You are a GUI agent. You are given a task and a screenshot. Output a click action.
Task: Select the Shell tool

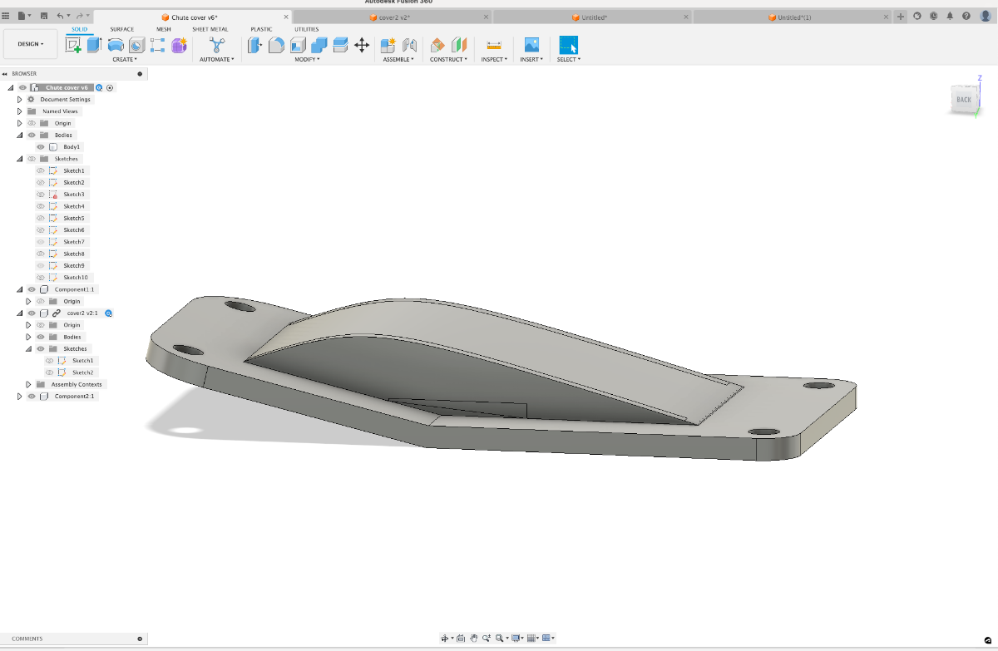298,46
